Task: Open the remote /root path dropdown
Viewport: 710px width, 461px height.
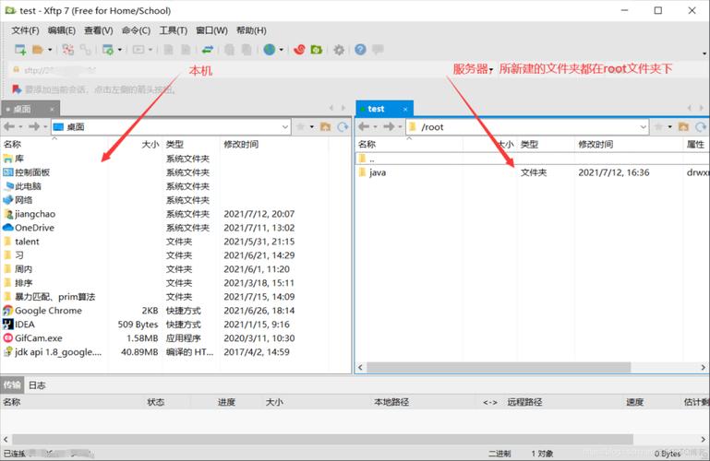Action: pos(644,126)
